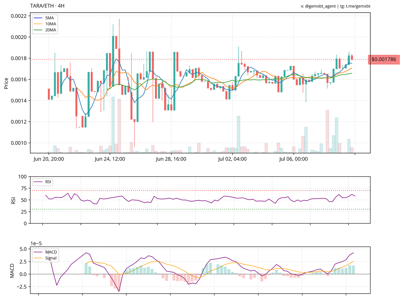The height and width of the screenshot is (299, 401).
Task: Click the Jun 20, 20:00 axis label
Action: point(49,159)
